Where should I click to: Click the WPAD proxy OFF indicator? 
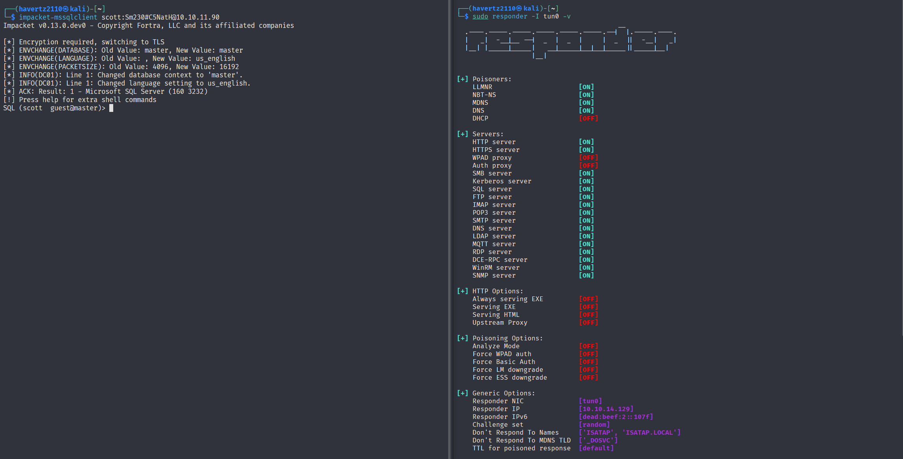pyautogui.click(x=588, y=158)
